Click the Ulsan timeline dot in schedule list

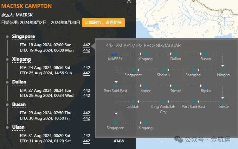pos(7,127)
